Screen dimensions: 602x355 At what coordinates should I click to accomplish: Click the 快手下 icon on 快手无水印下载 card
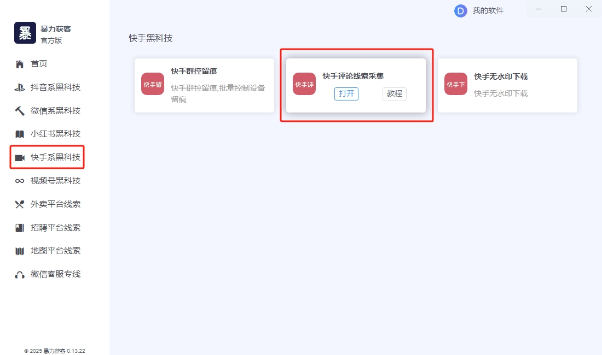(455, 85)
